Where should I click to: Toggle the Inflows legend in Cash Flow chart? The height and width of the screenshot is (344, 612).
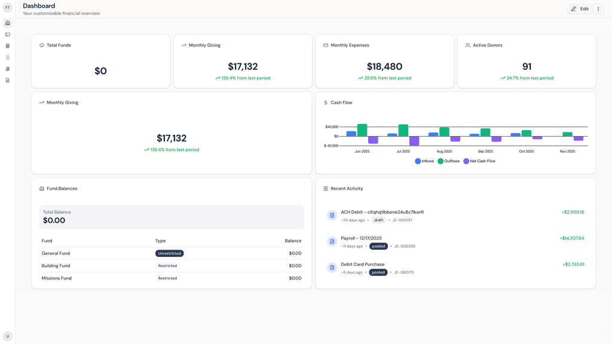(426, 161)
